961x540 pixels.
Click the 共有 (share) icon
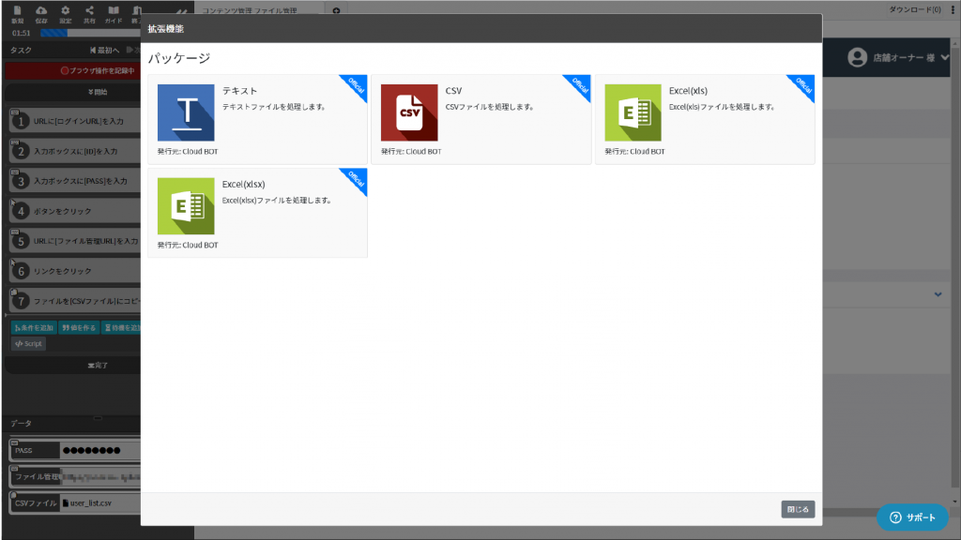click(89, 14)
